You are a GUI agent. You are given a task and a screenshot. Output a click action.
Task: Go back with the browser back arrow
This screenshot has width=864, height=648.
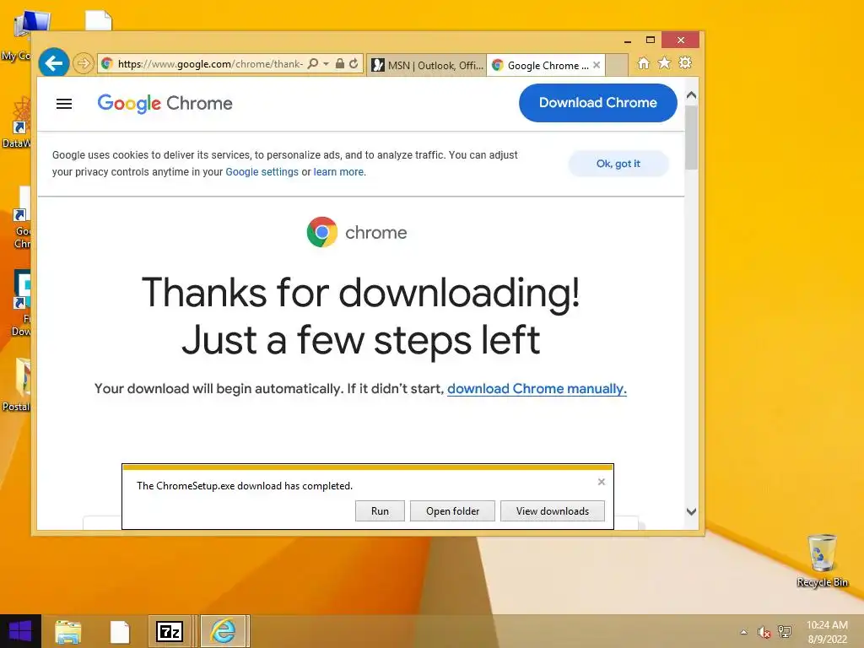(53, 62)
